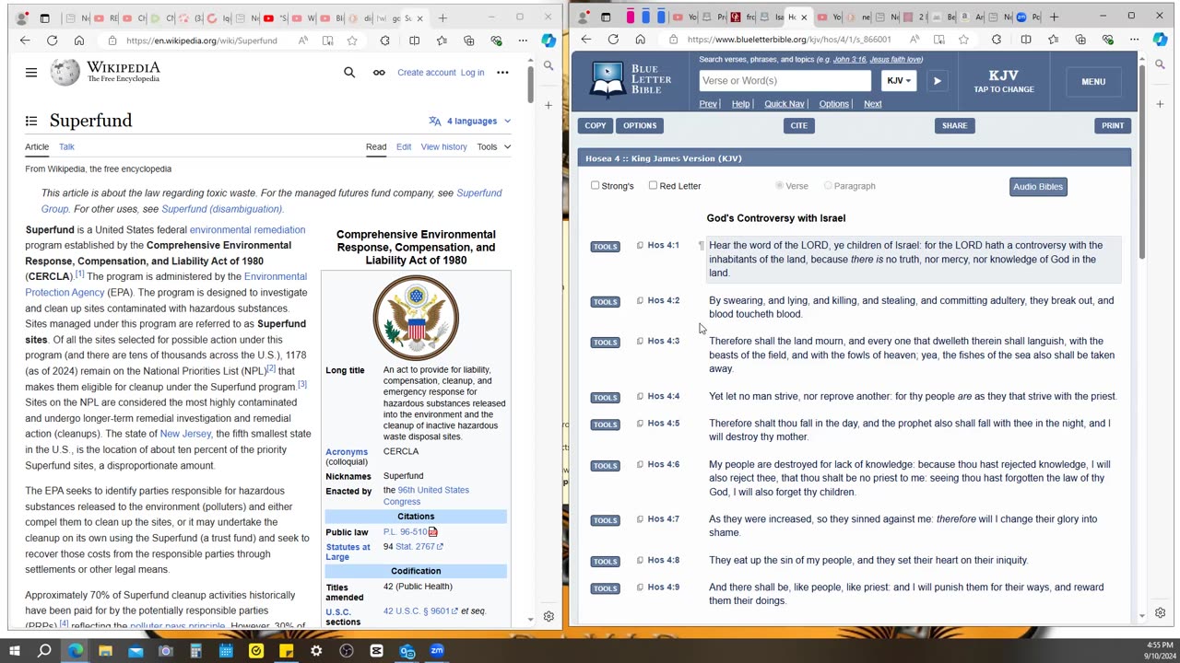Open extensions in Blue Letter Bible window
The height and width of the screenshot is (663, 1180).
(997, 40)
